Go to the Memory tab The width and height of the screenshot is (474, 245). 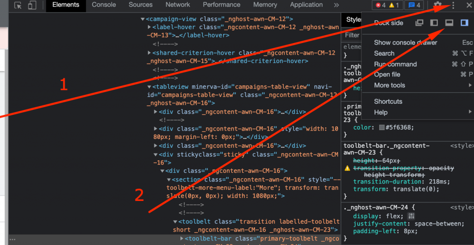pos(265,5)
